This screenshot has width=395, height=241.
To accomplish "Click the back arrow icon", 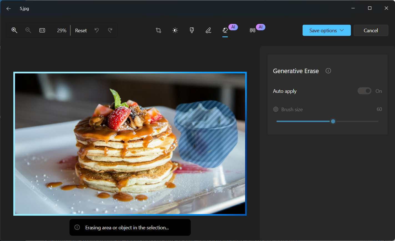I will coord(9,9).
